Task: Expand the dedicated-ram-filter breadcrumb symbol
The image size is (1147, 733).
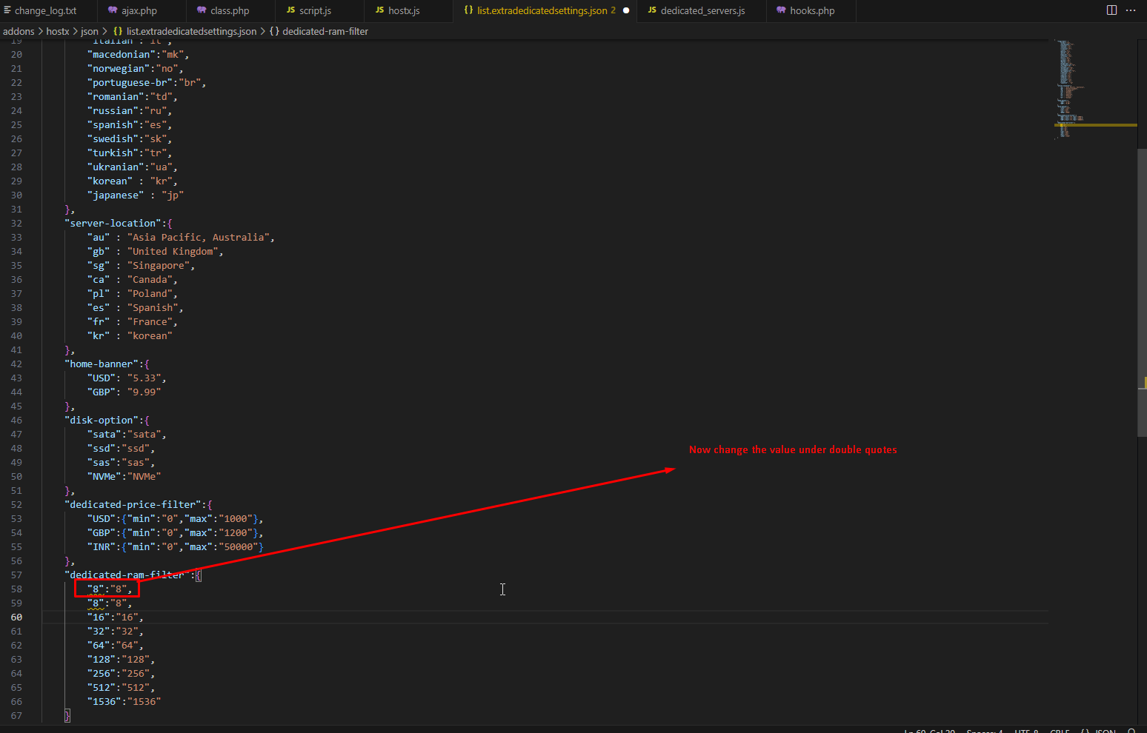Action: (325, 31)
